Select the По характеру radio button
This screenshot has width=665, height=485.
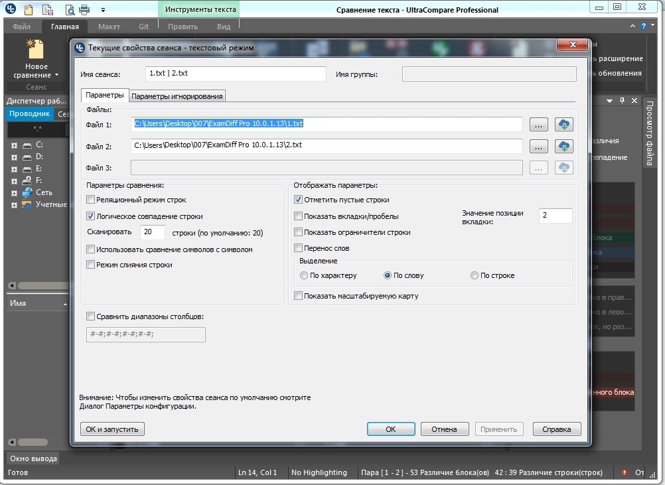pyautogui.click(x=304, y=275)
